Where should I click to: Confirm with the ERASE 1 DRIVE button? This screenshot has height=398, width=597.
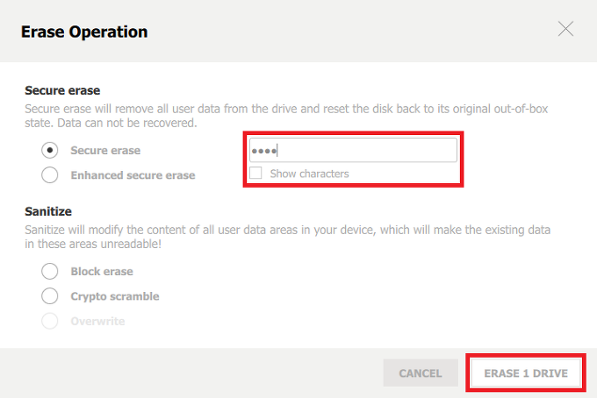point(526,373)
